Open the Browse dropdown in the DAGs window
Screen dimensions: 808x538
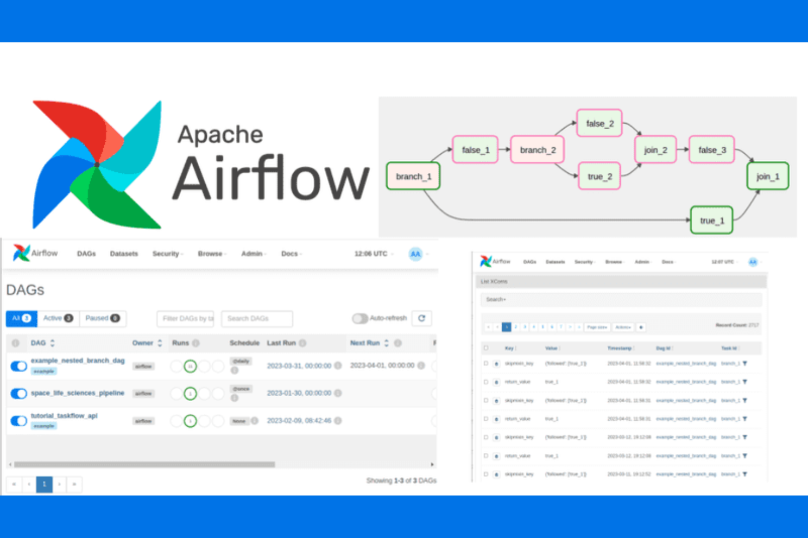[212, 254]
